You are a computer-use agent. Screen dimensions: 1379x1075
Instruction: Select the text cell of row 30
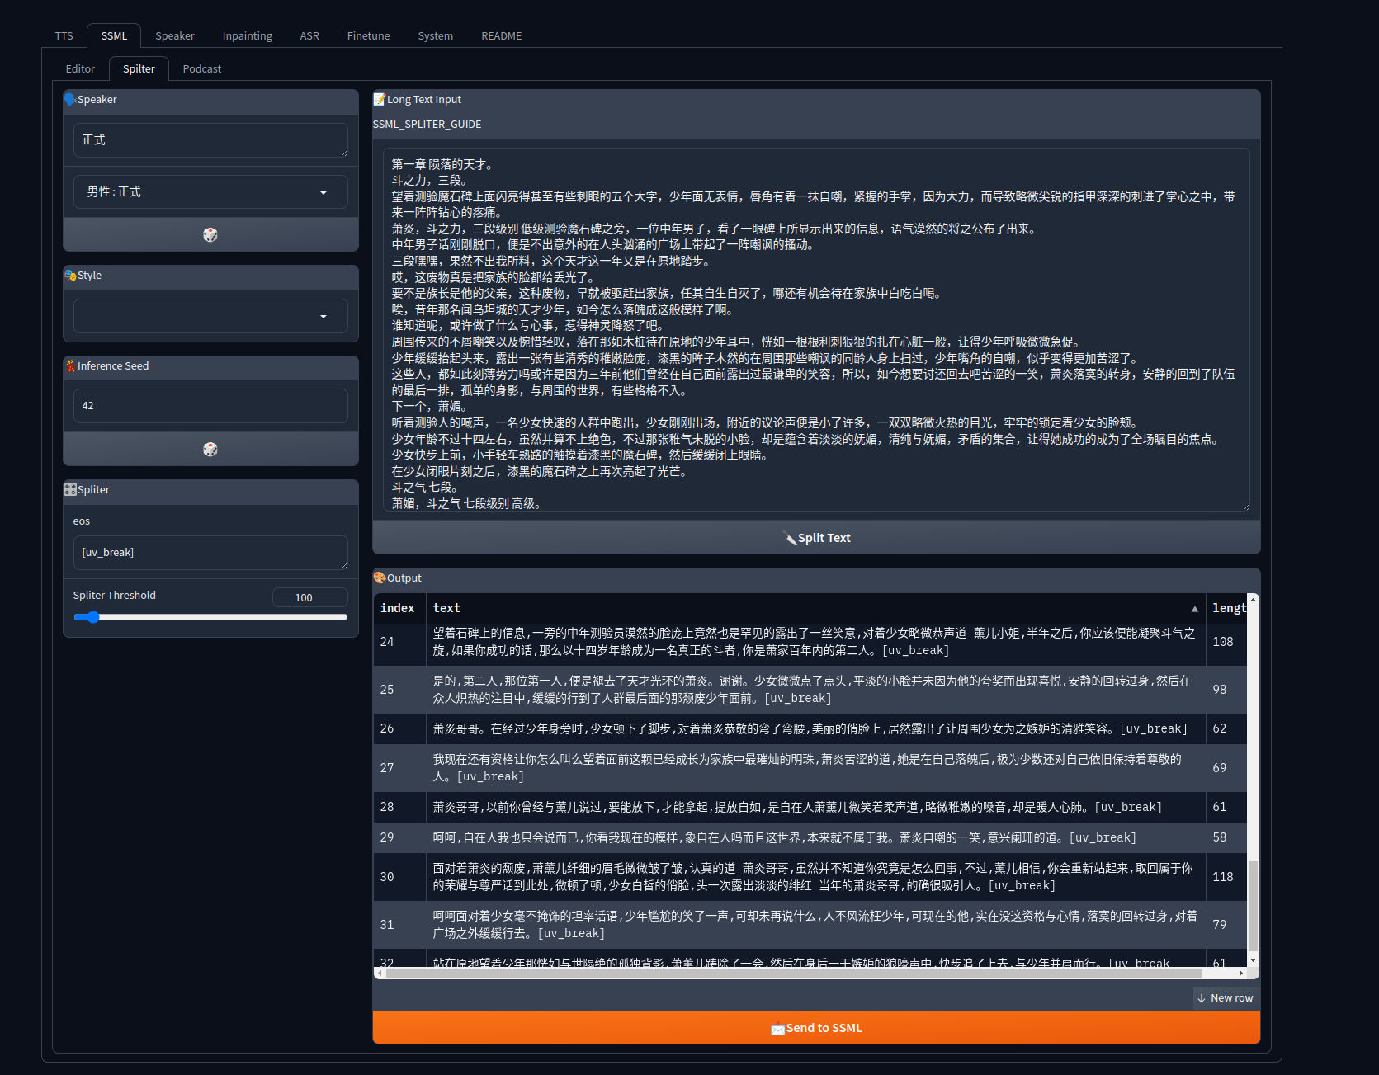click(x=815, y=877)
